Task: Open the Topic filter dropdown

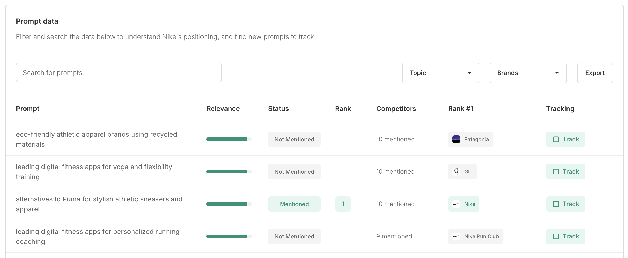Action: coord(440,73)
